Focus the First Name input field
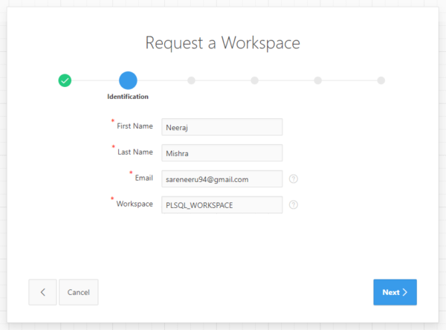Image resolution: width=446 pixels, height=330 pixels. (x=222, y=127)
